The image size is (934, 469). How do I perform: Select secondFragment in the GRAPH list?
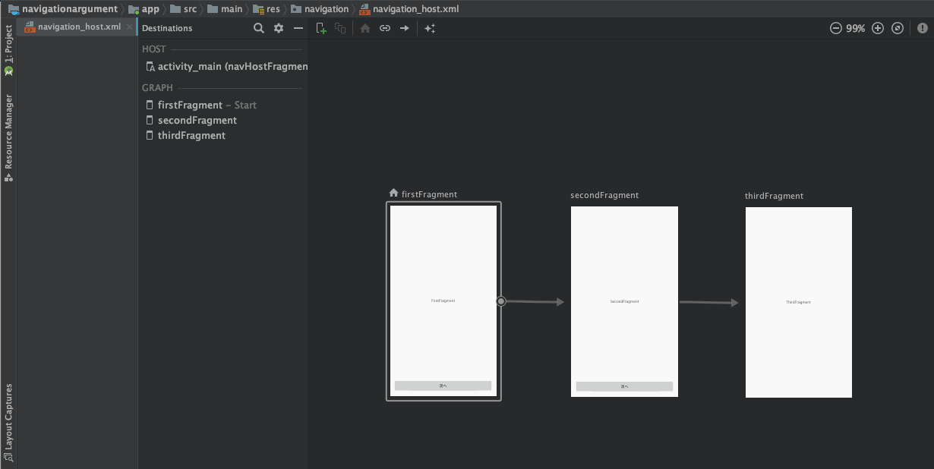tap(191, 120)
